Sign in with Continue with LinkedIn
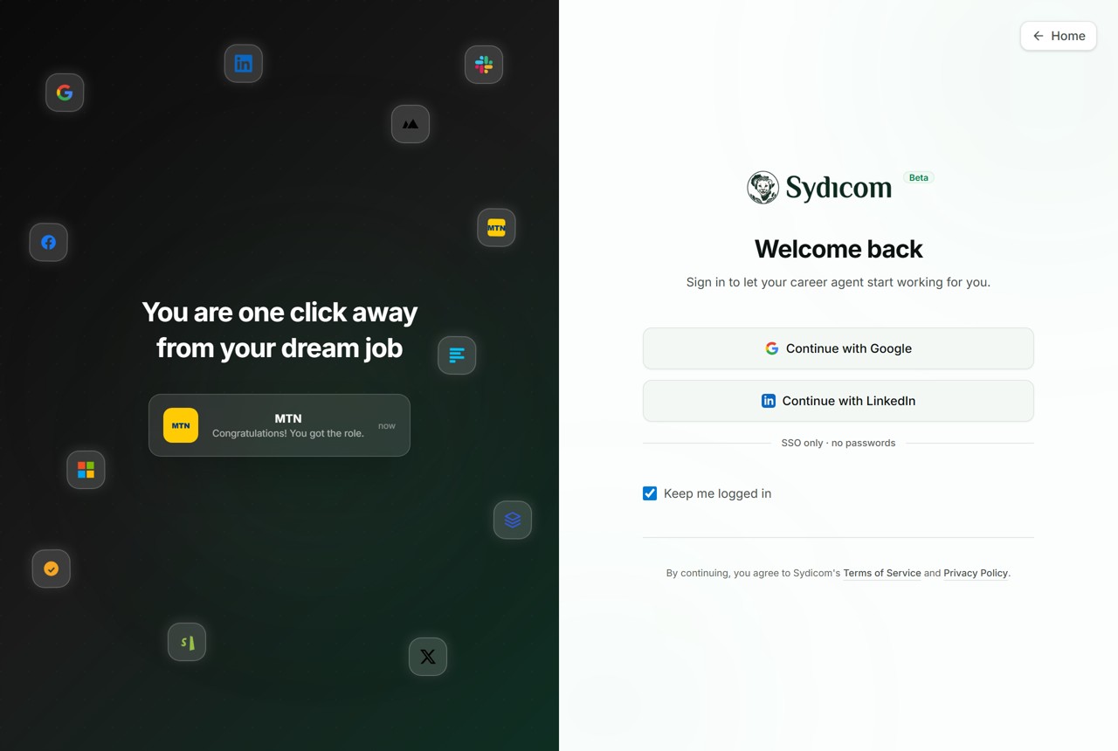The width and height of the screenshot is (1118, 751). pos(838,401)
